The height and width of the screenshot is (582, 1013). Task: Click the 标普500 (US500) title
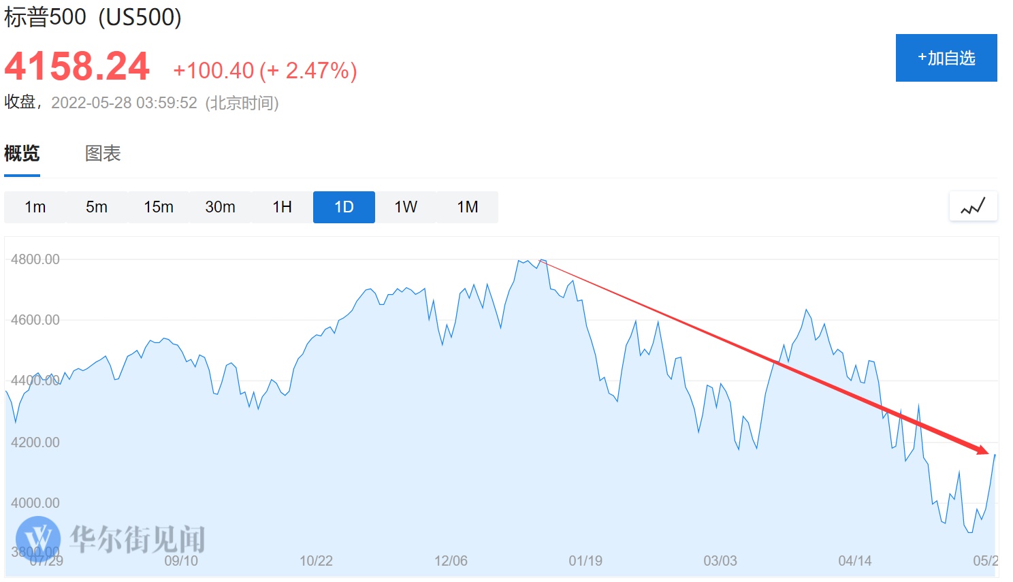(93, 17)
